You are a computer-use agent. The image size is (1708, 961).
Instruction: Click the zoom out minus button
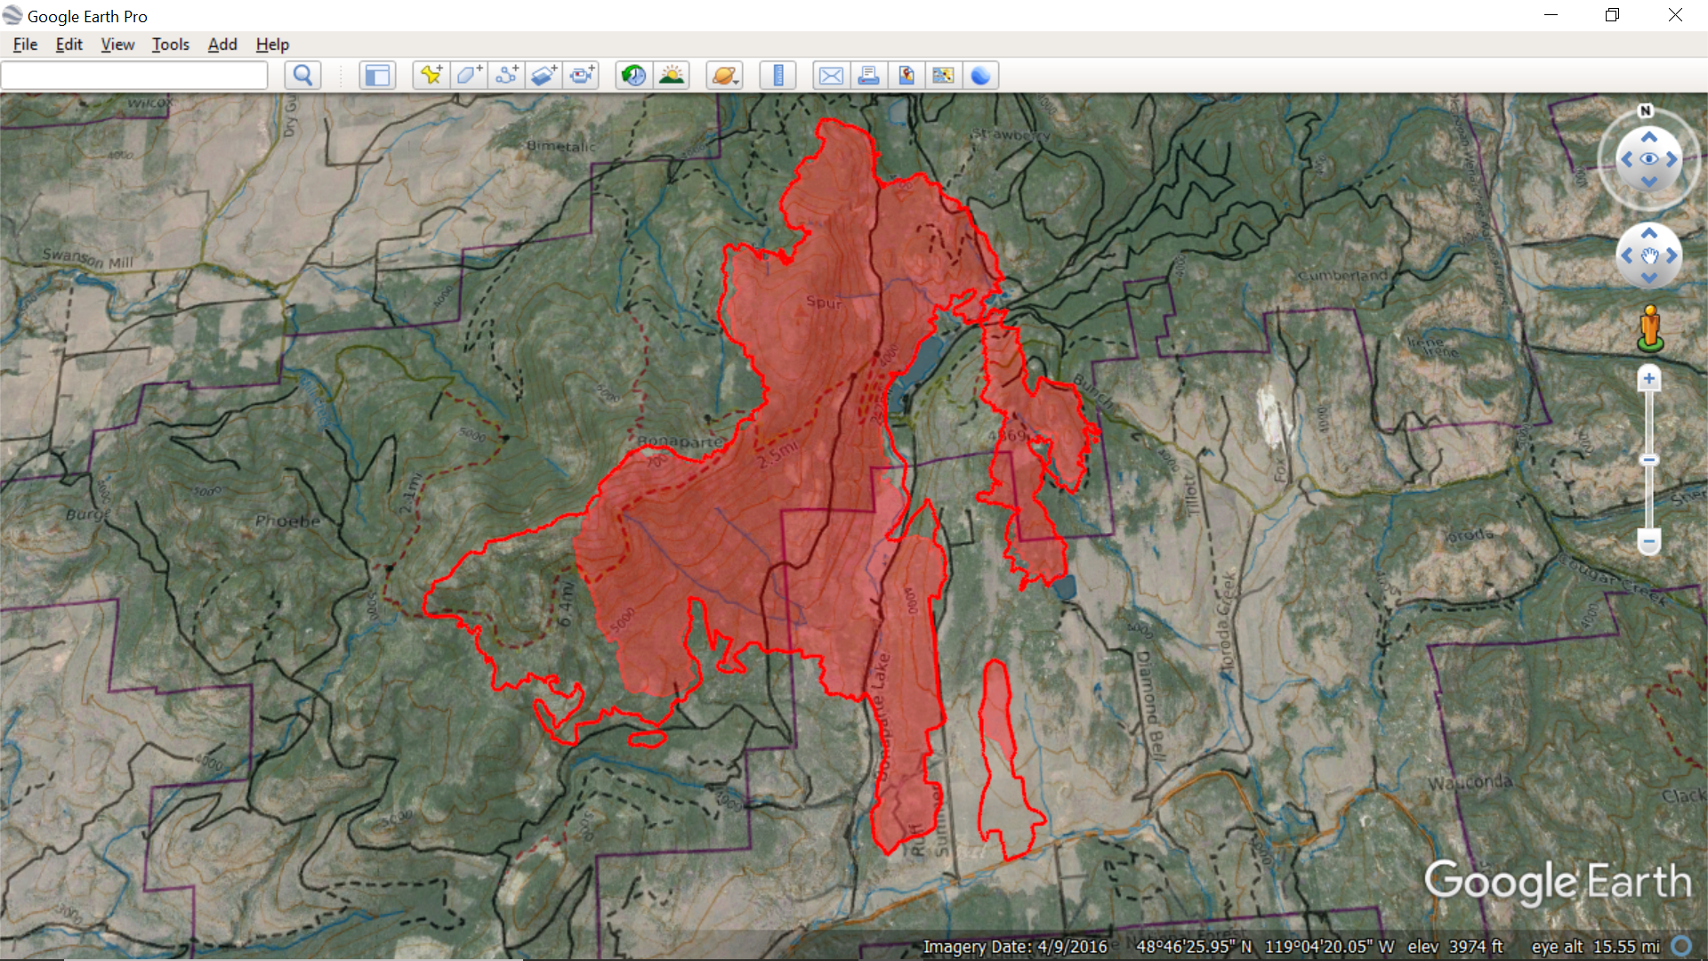click(1648, 541)
